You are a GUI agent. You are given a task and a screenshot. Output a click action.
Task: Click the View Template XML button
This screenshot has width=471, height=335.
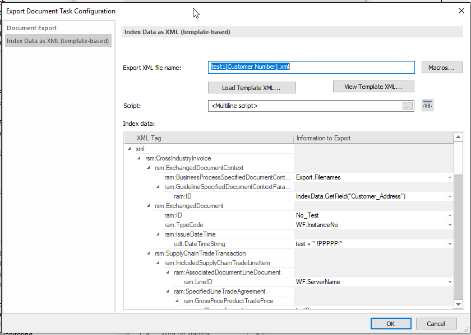pyautogui.click(x=373, y=86)
